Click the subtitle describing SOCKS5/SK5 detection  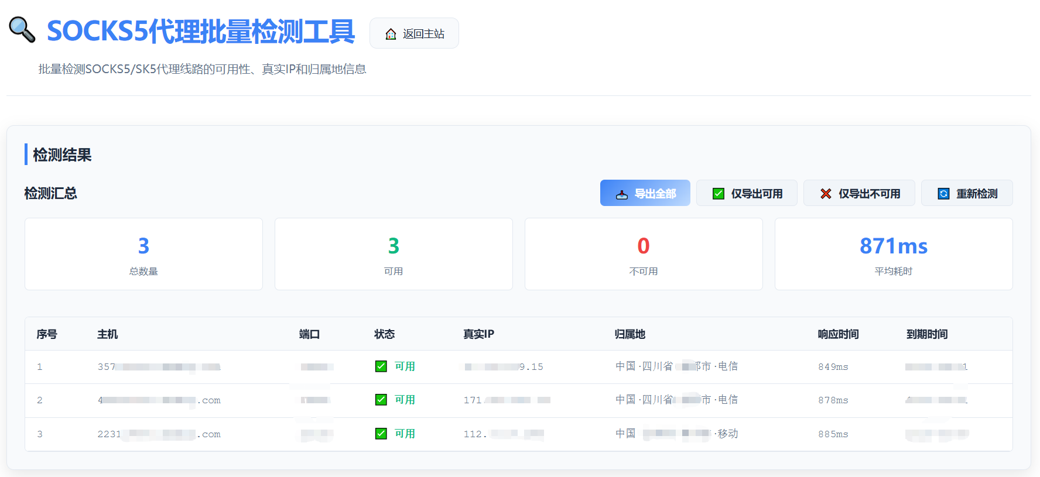[203, 69]
